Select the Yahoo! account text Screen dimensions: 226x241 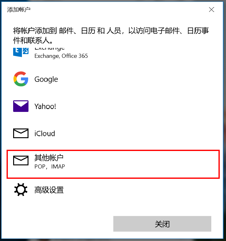(45, 106)
